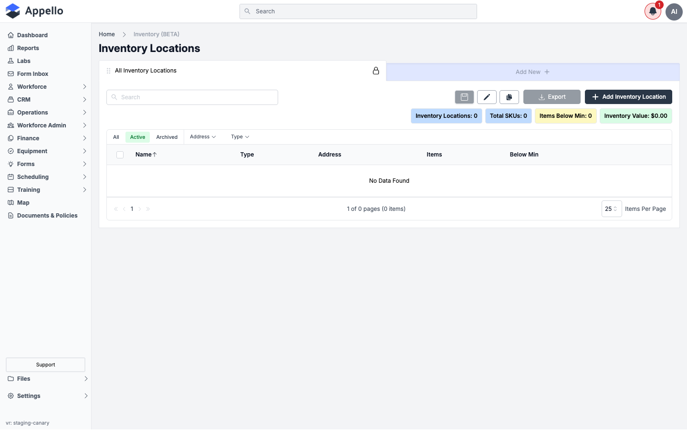Screen dimensions: 687x438
Task: Expand the Workforce menu
Action: pos(84,87)
